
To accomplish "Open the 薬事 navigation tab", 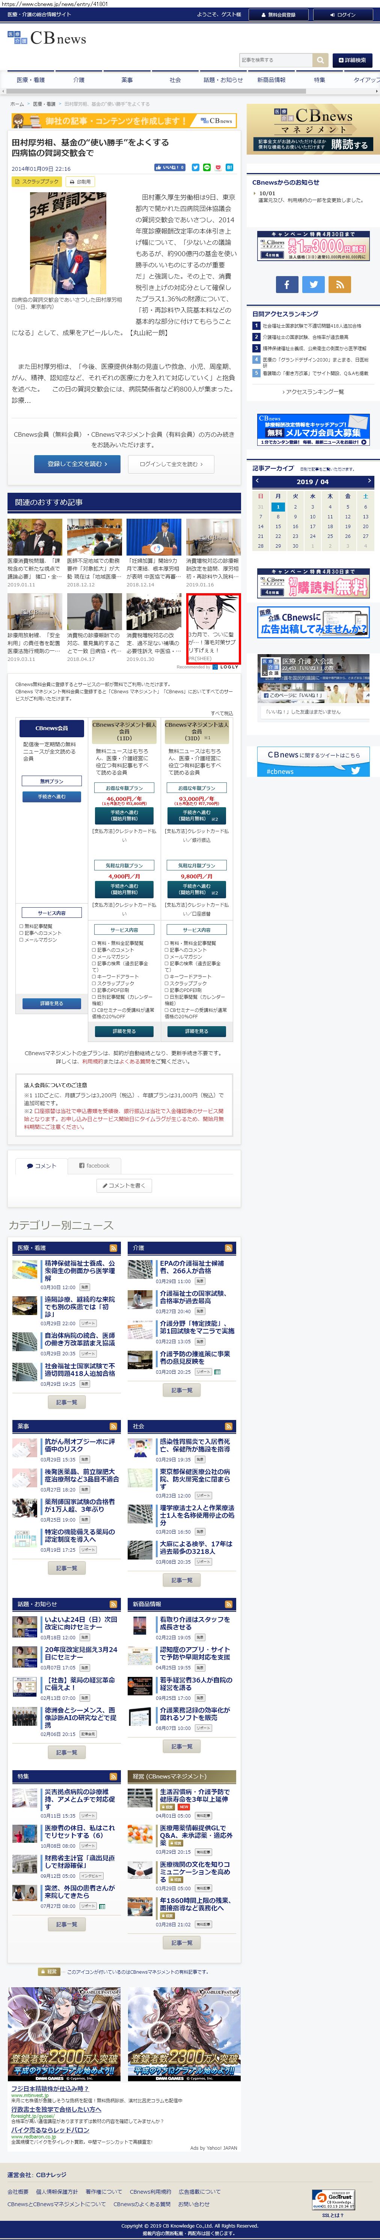I will tap(127, 80).
